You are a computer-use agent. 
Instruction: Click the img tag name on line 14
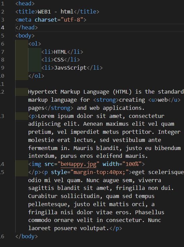click(x=36, y=164)
